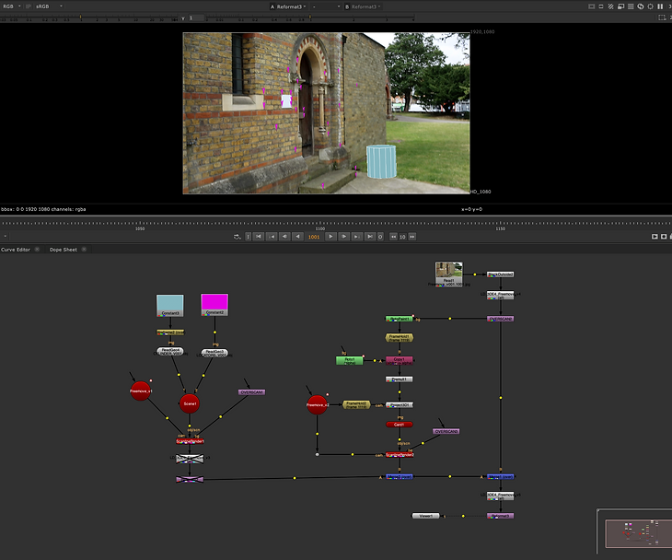Select the Merge1 (over) node next to Merge2

(x=500, y=476)
